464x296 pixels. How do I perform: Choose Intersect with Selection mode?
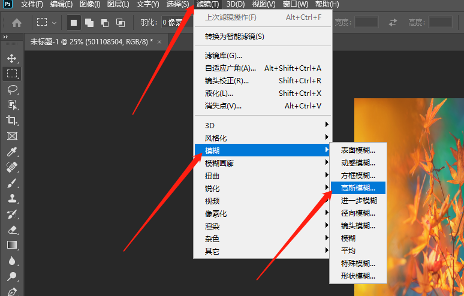120,23
